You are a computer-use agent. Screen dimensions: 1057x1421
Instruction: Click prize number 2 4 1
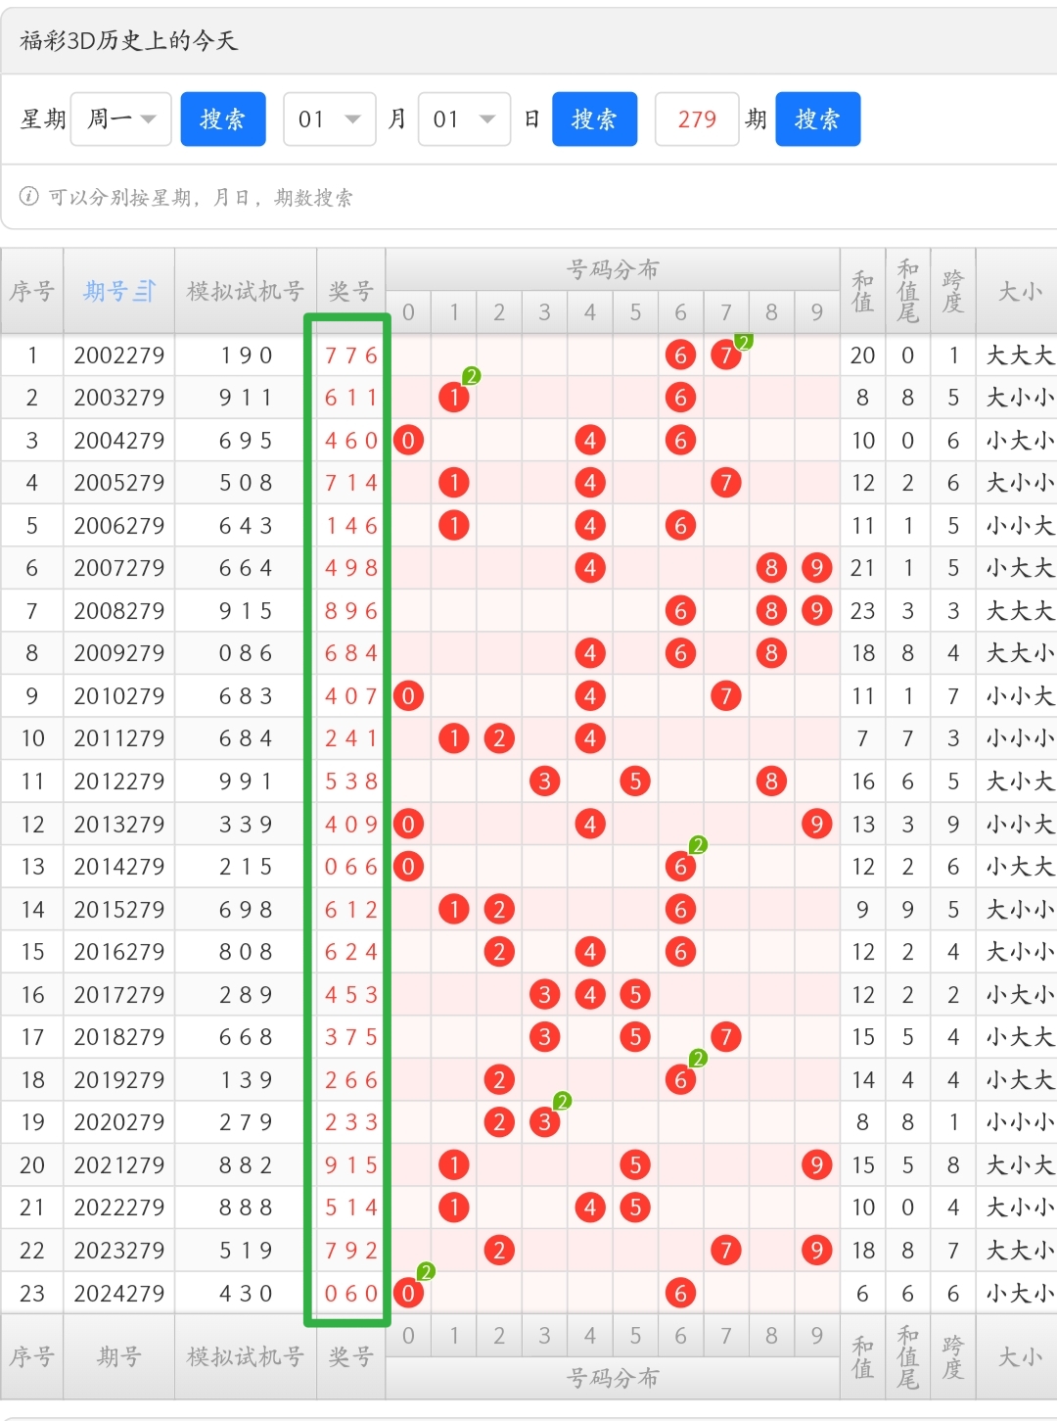(x=351, y=737)
